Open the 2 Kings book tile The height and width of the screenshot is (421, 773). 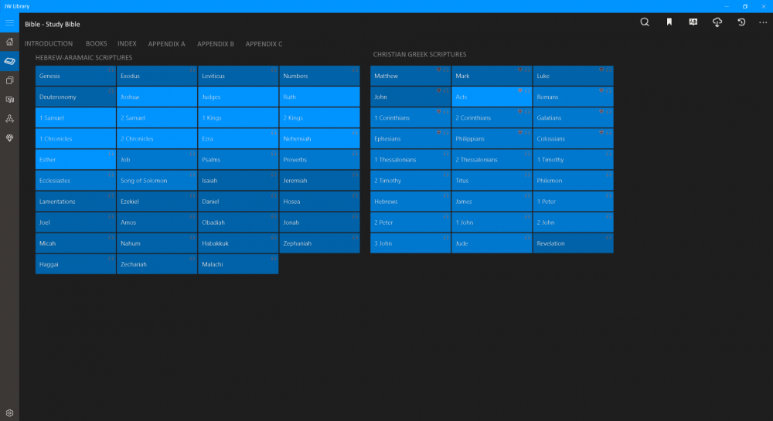tap(319, 117)
